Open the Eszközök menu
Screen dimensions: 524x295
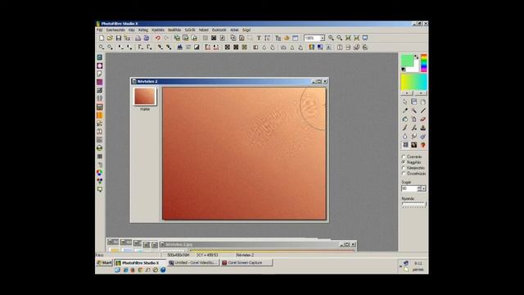point(219,30)
